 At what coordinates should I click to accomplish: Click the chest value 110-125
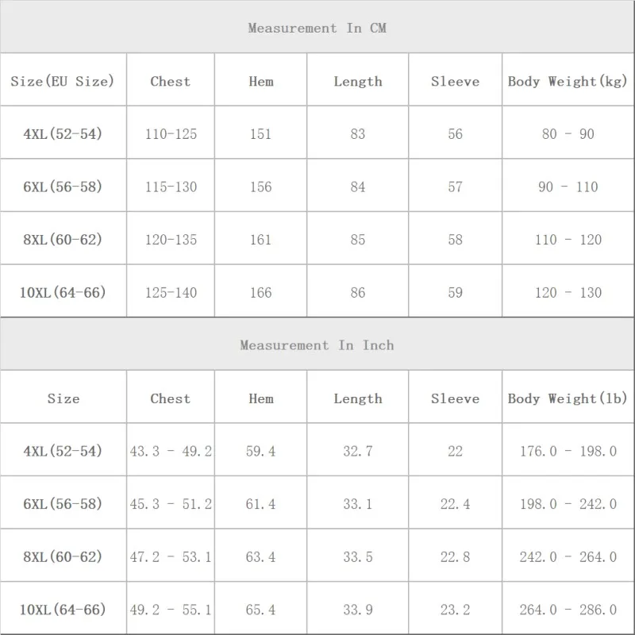171,134
